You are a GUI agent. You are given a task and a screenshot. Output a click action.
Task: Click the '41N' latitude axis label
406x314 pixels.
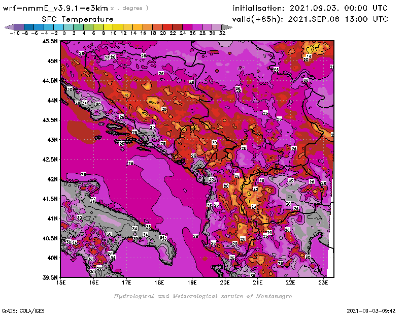coord(52,218)
